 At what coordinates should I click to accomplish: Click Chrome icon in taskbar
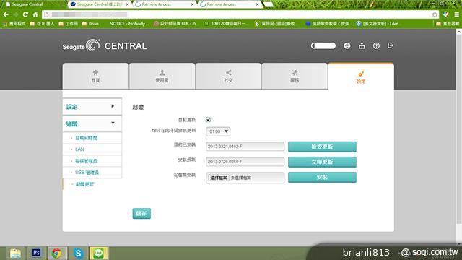point(56,253)
